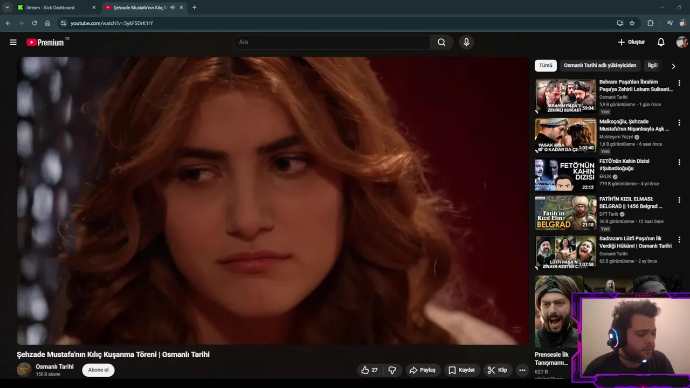Expand the tab search dropdown arrow

click(7, 8)
